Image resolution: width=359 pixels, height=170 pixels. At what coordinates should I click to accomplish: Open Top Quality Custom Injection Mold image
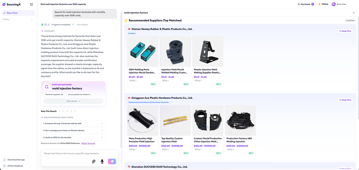tap(175, 121)
